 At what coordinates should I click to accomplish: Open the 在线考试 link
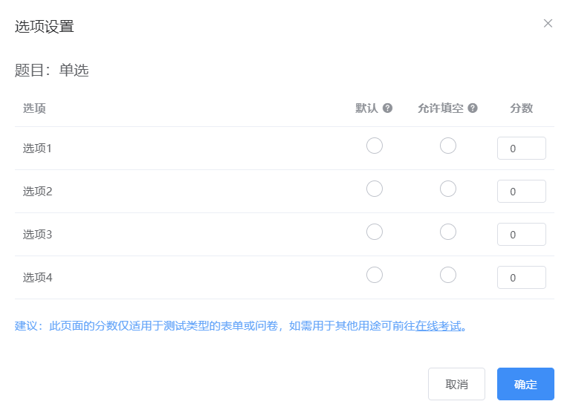pyautogui.click(x=438, y=326)
